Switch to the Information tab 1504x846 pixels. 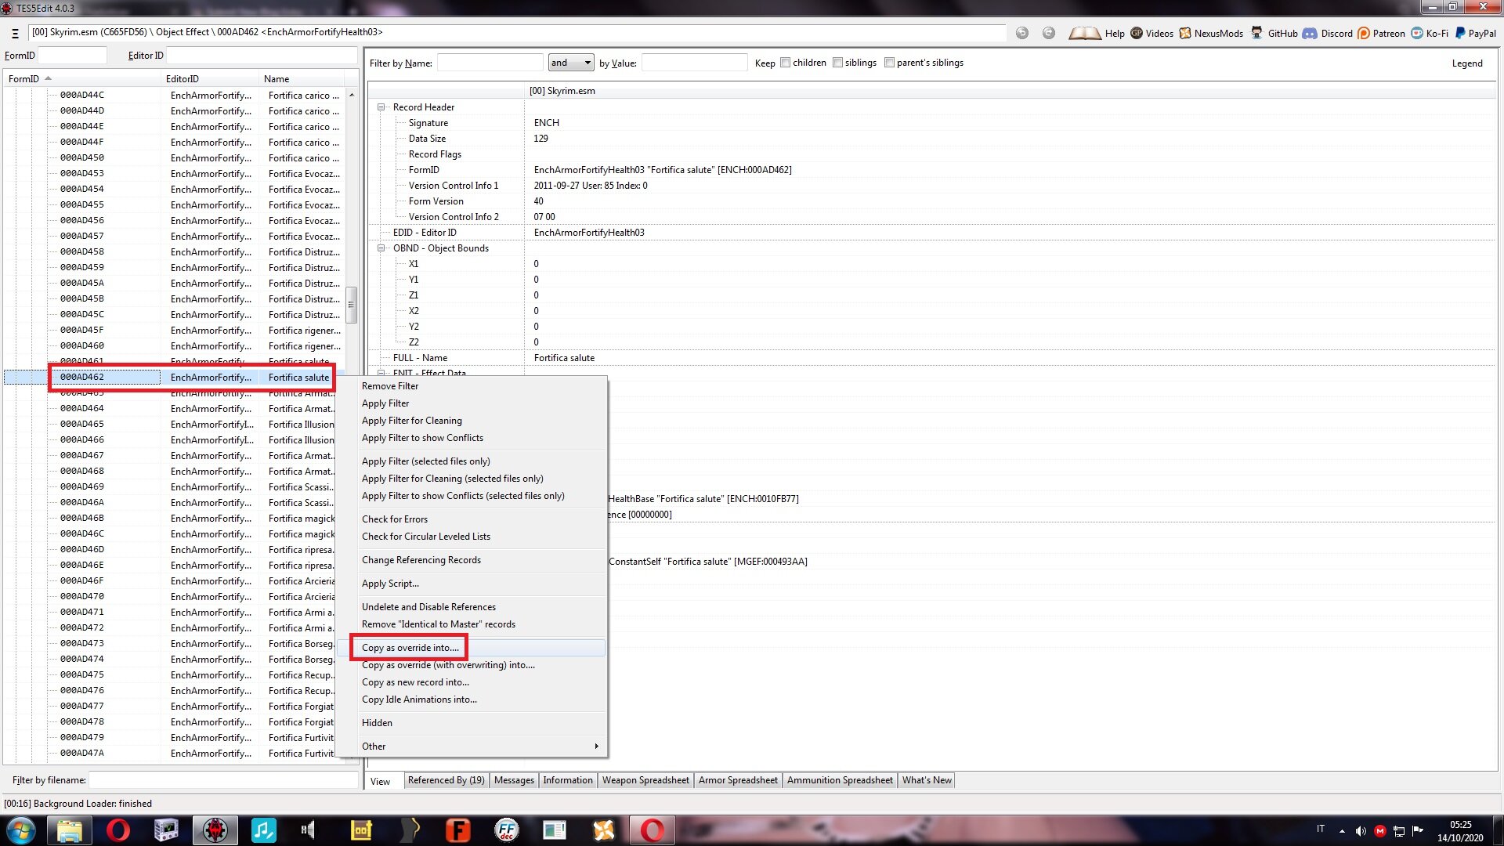(568, 780)
